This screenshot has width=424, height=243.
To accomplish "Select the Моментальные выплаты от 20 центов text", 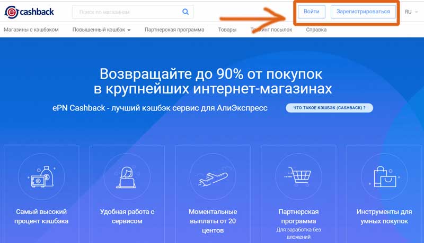I will tap(213, 221).
